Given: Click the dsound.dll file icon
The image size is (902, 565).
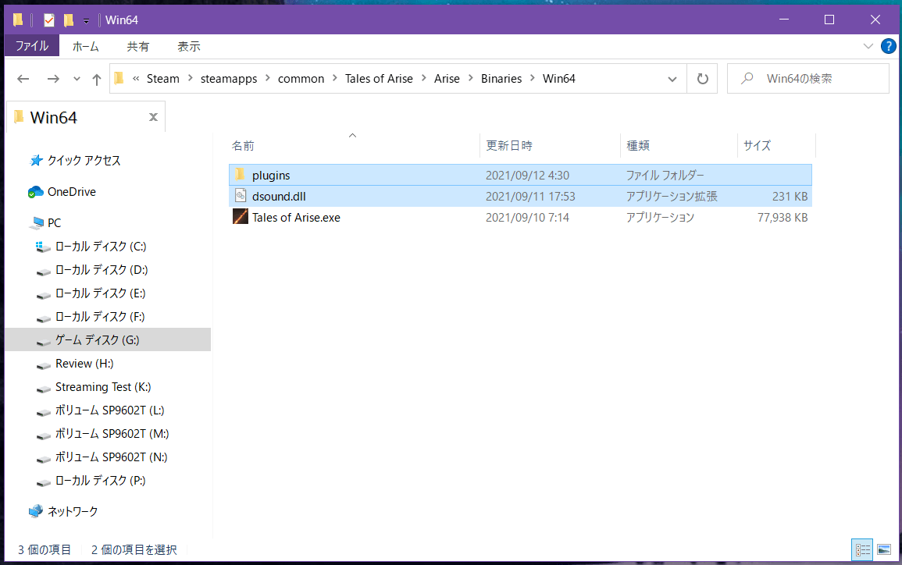Looking at the screenshot, I should [x=241, y=196].
